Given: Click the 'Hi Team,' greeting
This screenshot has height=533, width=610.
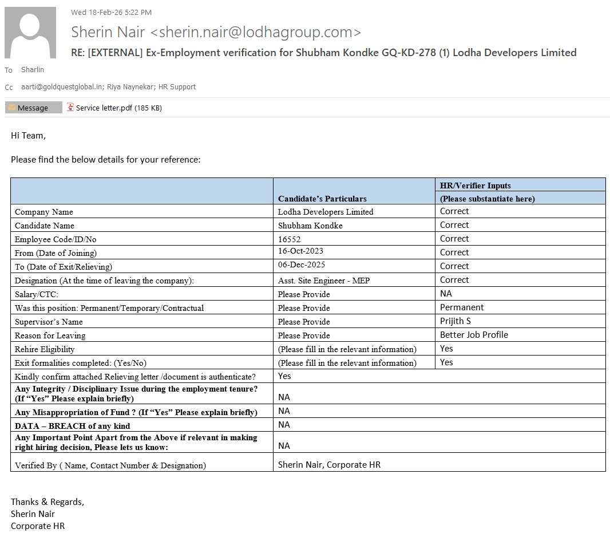Looking at the screenshot, I should pyautogui.click(x=29, y=136).
